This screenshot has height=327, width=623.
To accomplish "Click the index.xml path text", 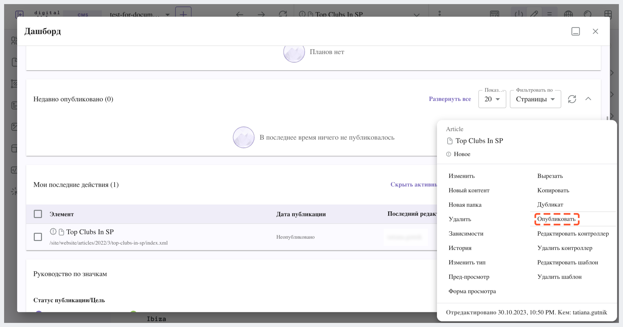I will click(108, 243).
